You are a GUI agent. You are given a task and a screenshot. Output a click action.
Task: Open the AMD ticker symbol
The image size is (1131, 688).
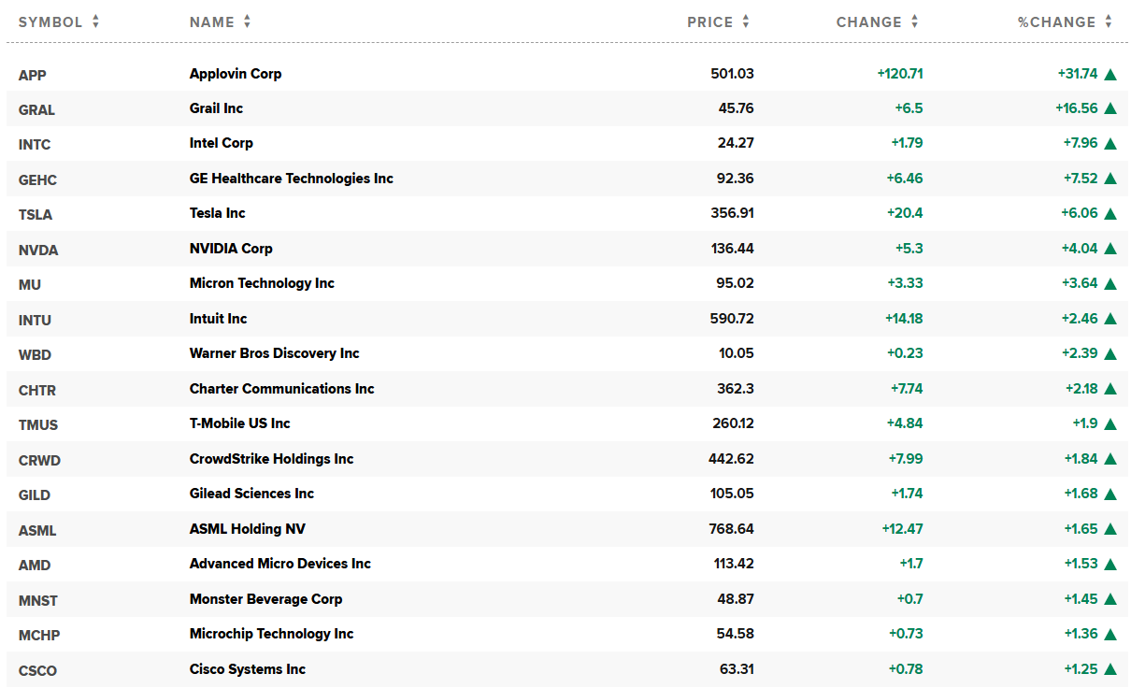pos(35,566)
